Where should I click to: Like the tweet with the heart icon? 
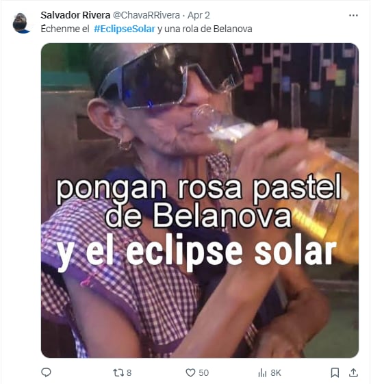click(x=190, y=373)
